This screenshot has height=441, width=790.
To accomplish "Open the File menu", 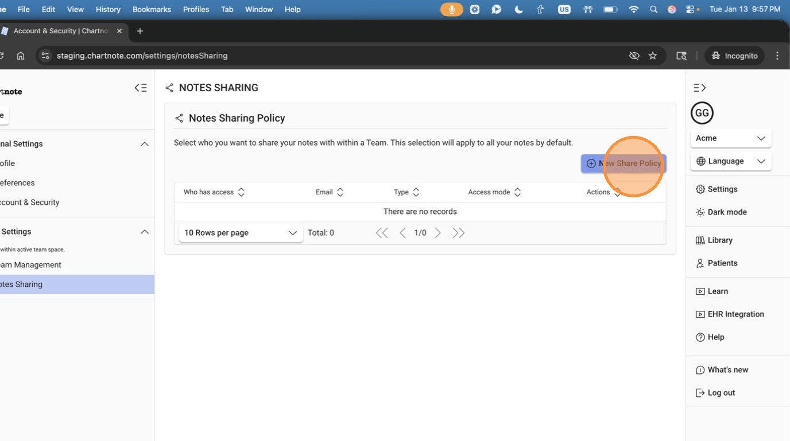I will point(24,9).
